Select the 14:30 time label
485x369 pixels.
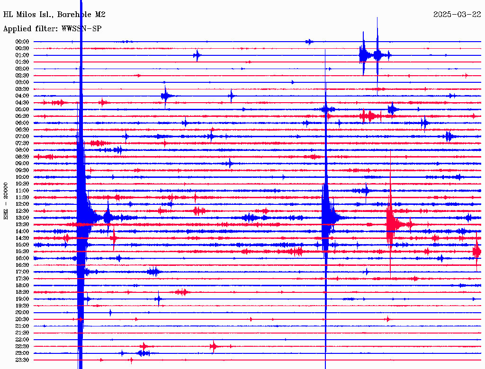click(x=22, y=238)
